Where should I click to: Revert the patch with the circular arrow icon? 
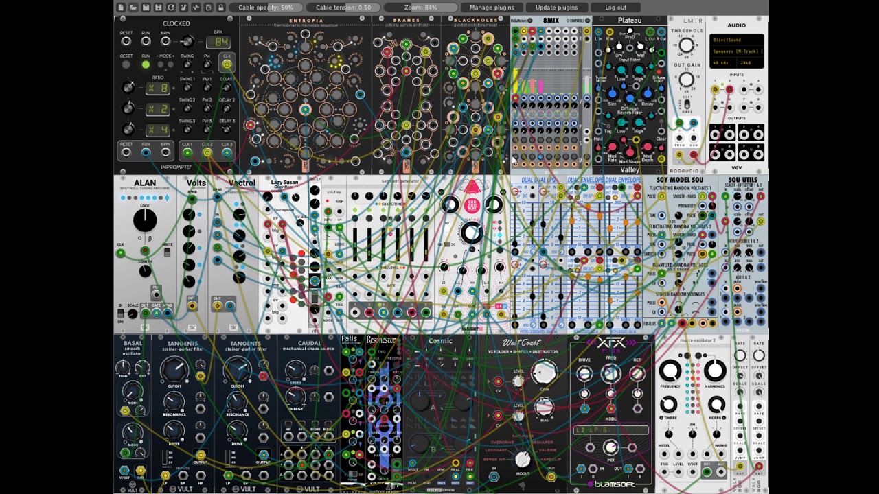pos(170,8)
